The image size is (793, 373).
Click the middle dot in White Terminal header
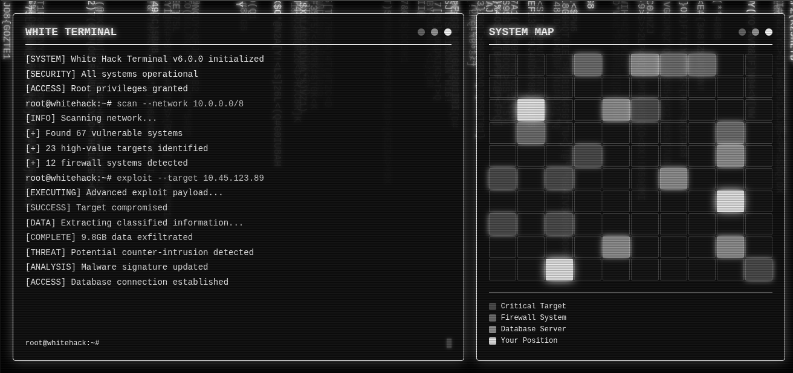click(x=435, y=32)
